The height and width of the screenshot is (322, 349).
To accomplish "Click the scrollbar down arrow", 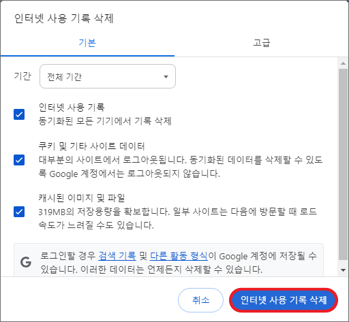I will [343, 270].
